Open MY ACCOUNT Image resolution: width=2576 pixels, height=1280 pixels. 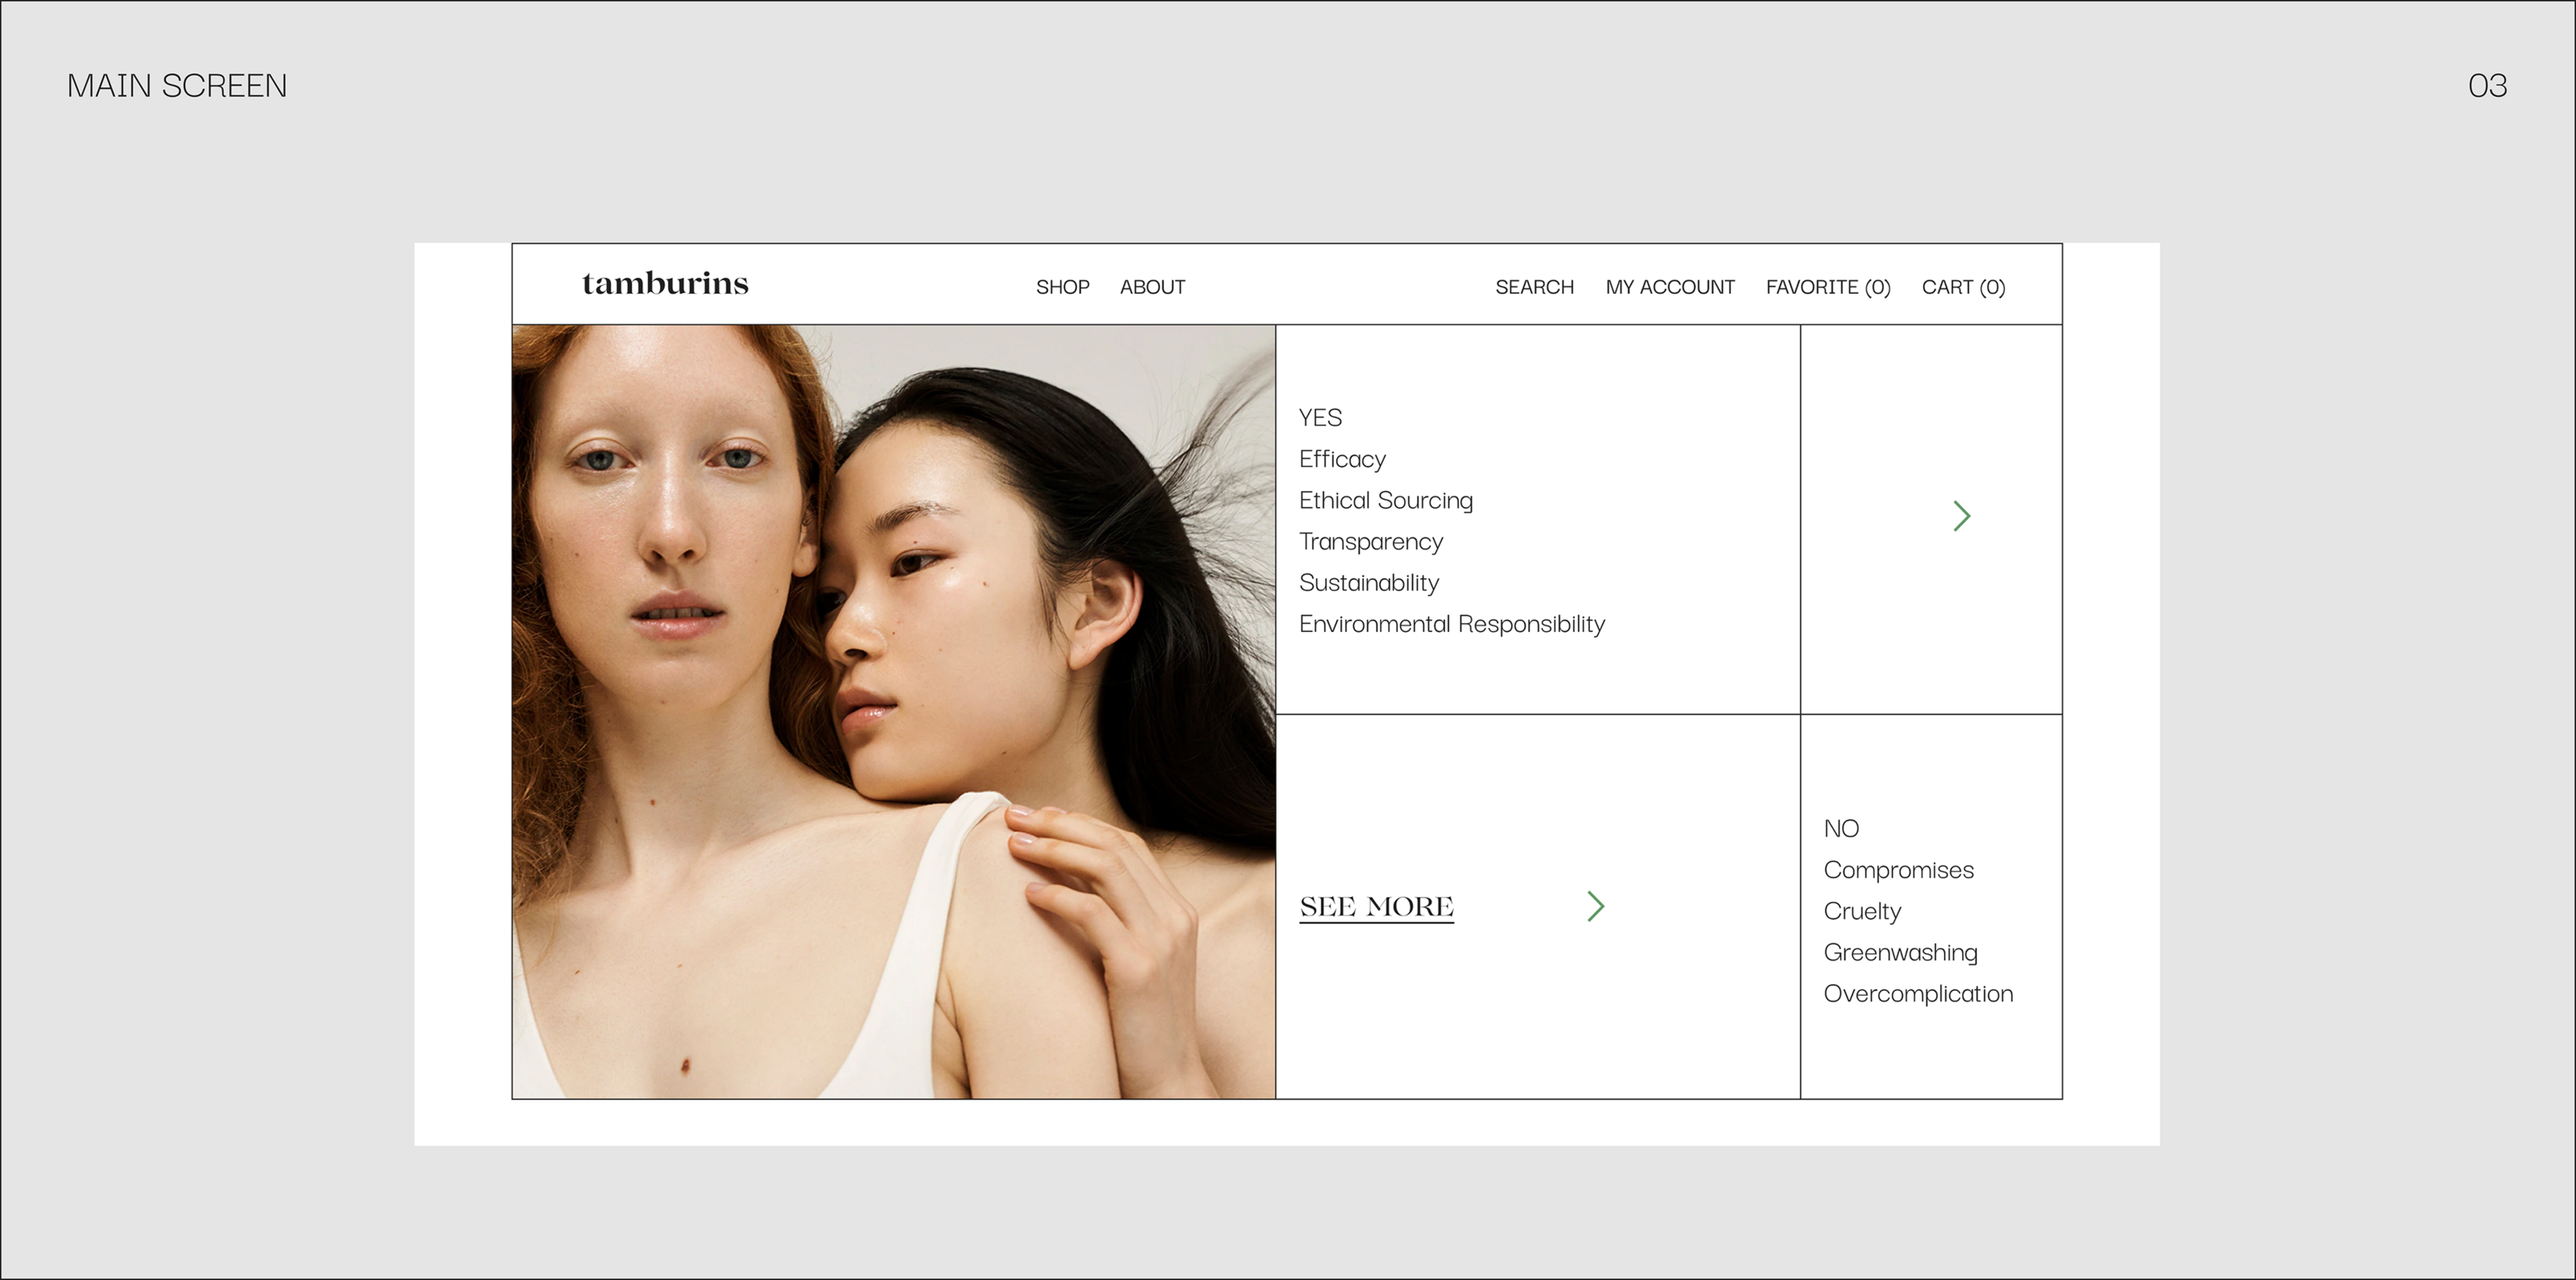(x=1669, y=287)
